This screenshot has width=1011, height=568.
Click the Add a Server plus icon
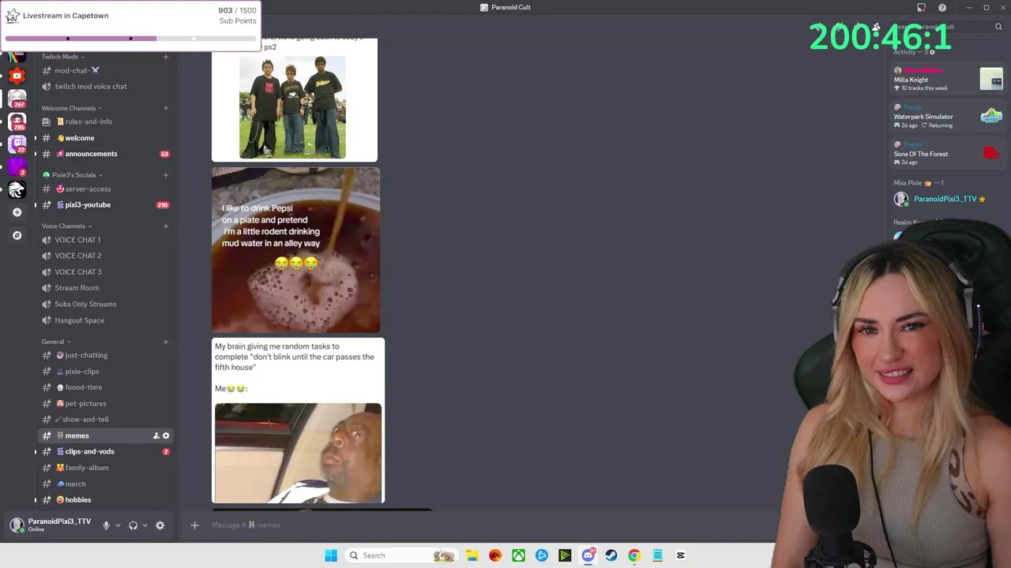point(17,212)
